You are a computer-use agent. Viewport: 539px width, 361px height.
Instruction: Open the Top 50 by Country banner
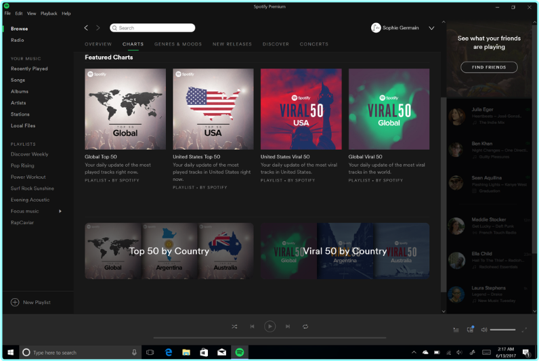(169, 251)
